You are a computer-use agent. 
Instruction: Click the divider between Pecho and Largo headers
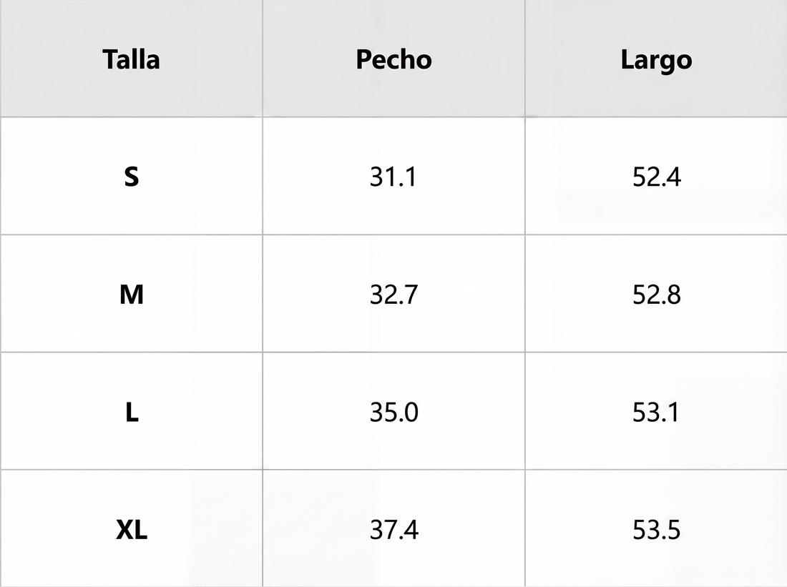tap(525, 59)
